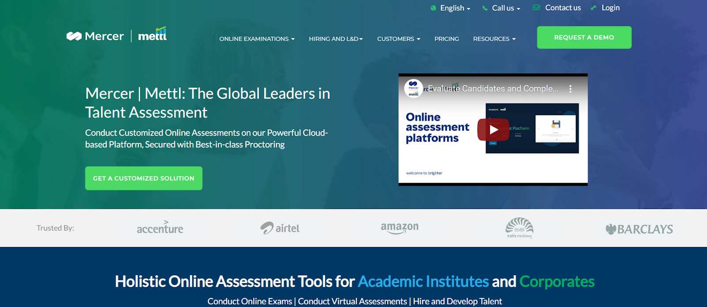Screen dimensions: 707x307
Task: Play the YouTube video
Action: coord(493,130)
